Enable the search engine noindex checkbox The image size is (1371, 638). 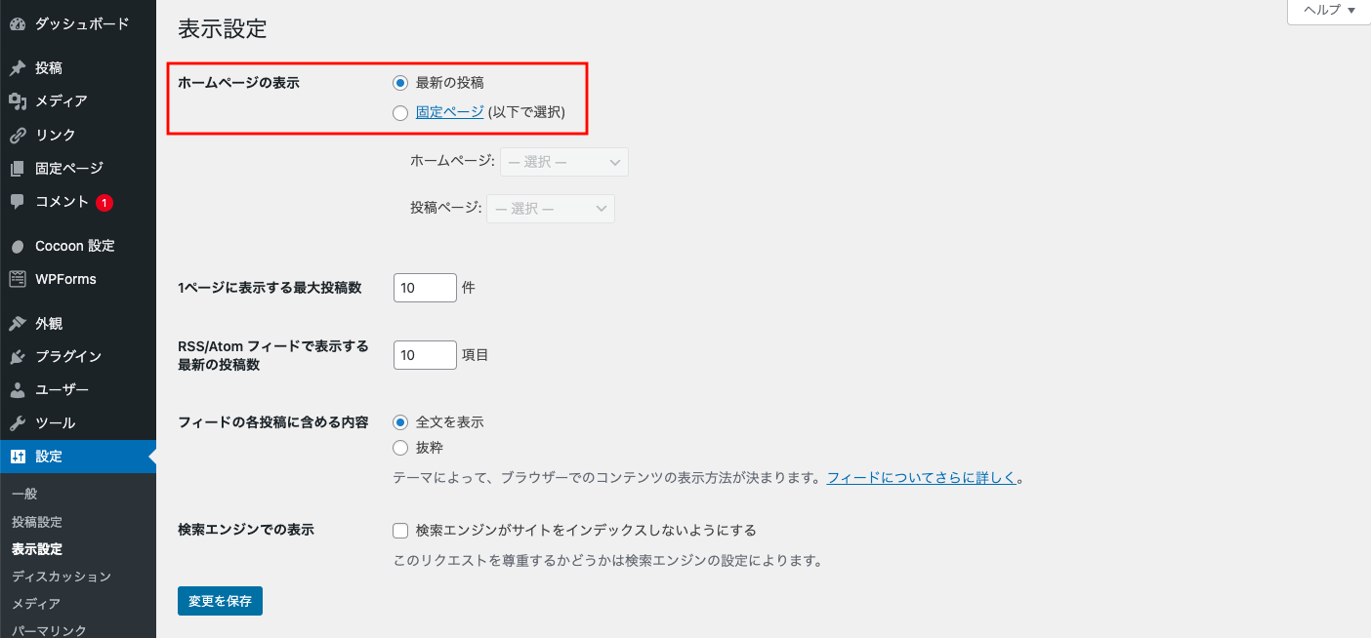(x=399, y=531)
